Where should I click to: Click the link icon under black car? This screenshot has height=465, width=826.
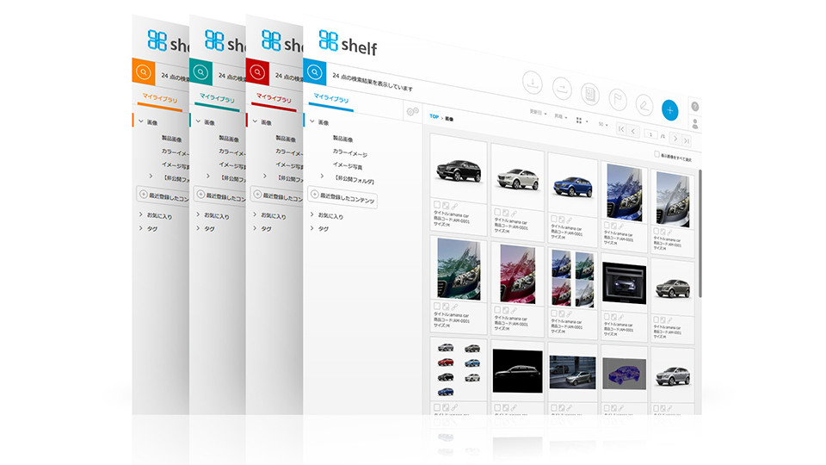click(x=454, y=207)
